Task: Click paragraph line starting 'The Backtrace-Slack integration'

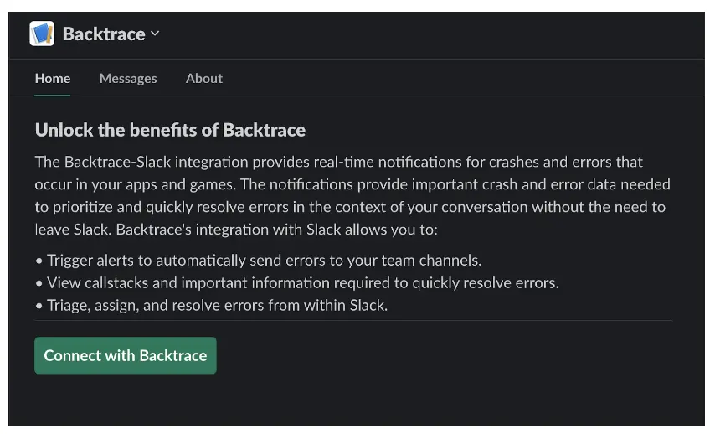Action: click(338, 161)
